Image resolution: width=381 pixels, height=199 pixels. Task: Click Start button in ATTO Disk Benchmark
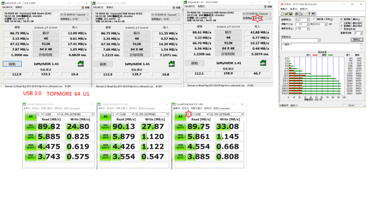(x=357, y=40)
